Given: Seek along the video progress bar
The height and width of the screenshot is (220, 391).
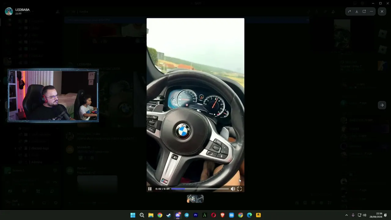Looking at the screenshot, I should point(200,189).
